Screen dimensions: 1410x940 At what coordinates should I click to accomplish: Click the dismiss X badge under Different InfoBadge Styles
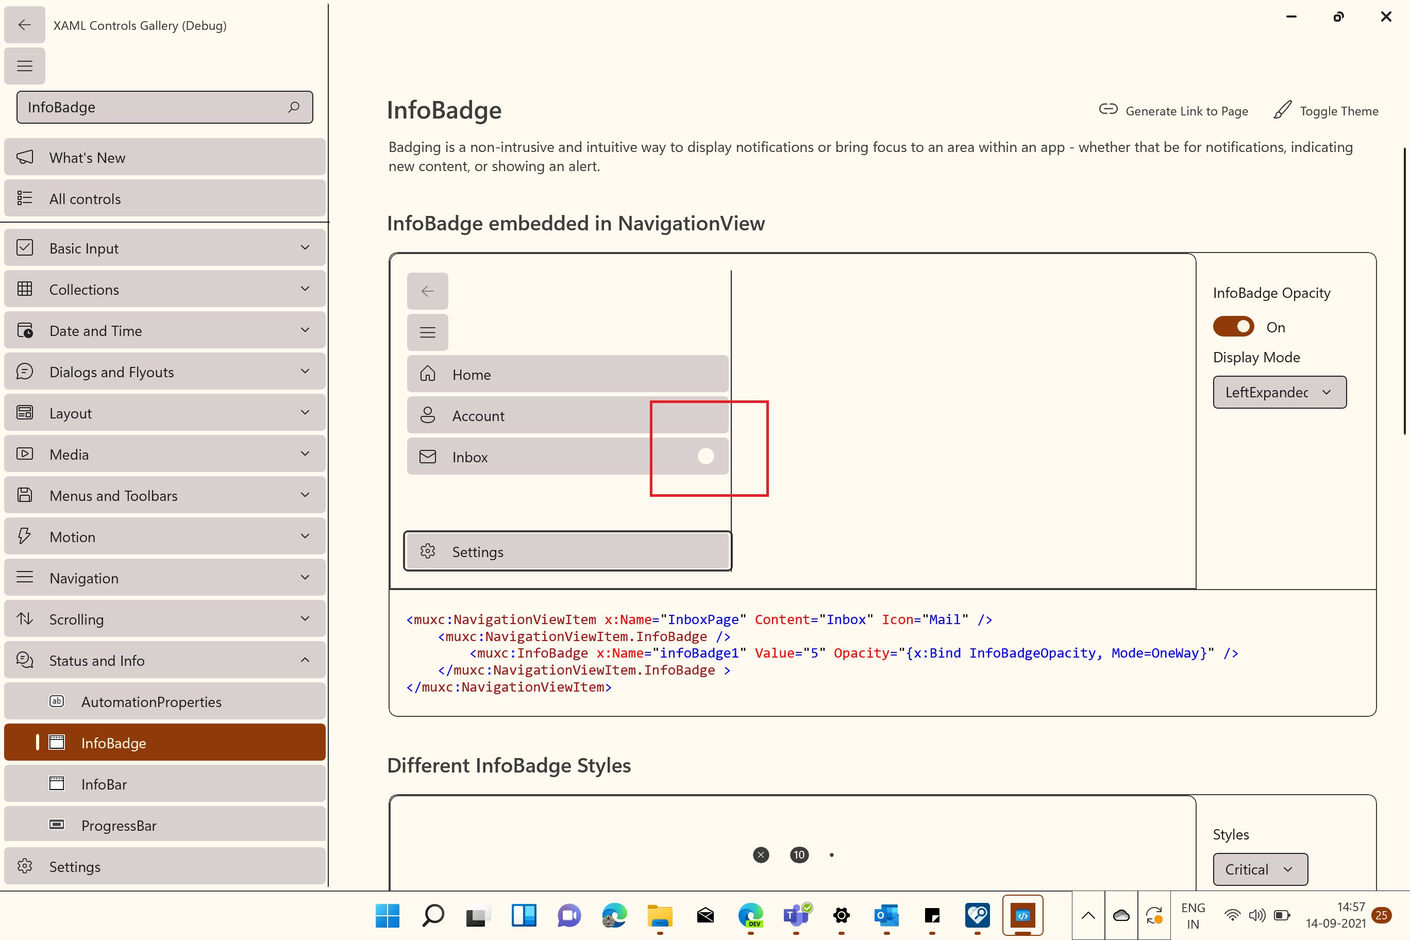click(760, 855)
